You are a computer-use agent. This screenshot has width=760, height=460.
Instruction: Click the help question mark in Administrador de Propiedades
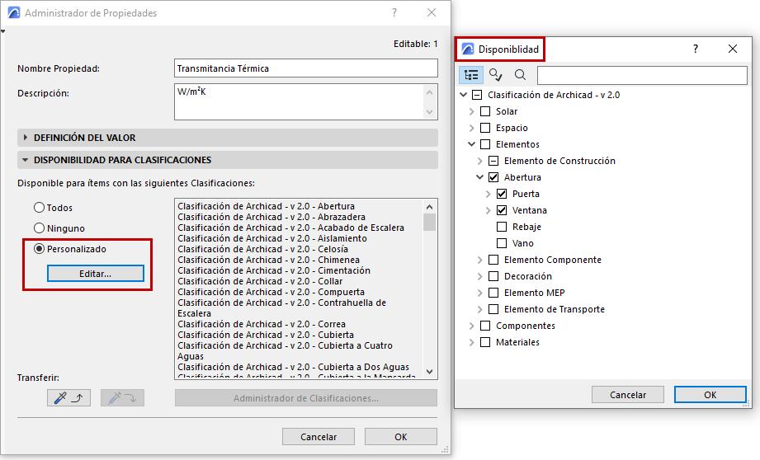[x=394, y=13]
